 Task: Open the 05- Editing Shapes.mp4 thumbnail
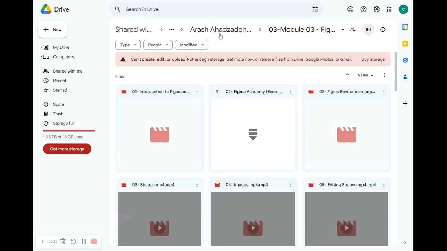tap(346, 219)
